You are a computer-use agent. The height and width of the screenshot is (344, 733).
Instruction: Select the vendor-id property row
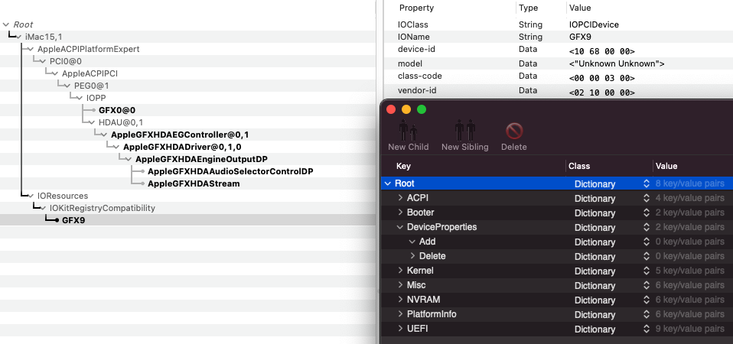pyautogui.click(x=558, y=91)
